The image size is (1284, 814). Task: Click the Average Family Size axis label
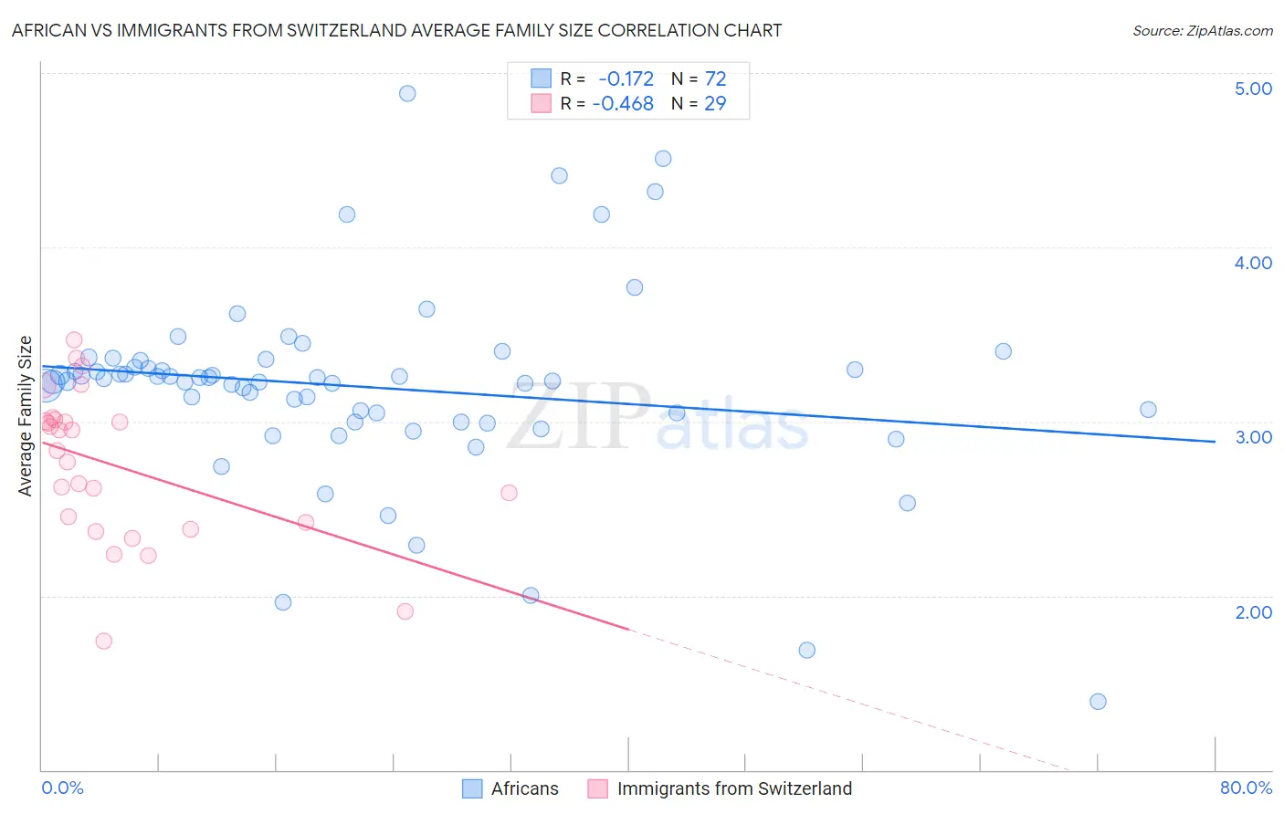click(25, 416)
